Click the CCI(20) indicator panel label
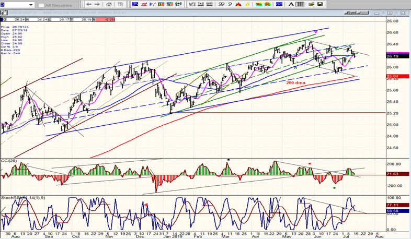Viewport: 411px width, 239px height. (x=8, y=160)
